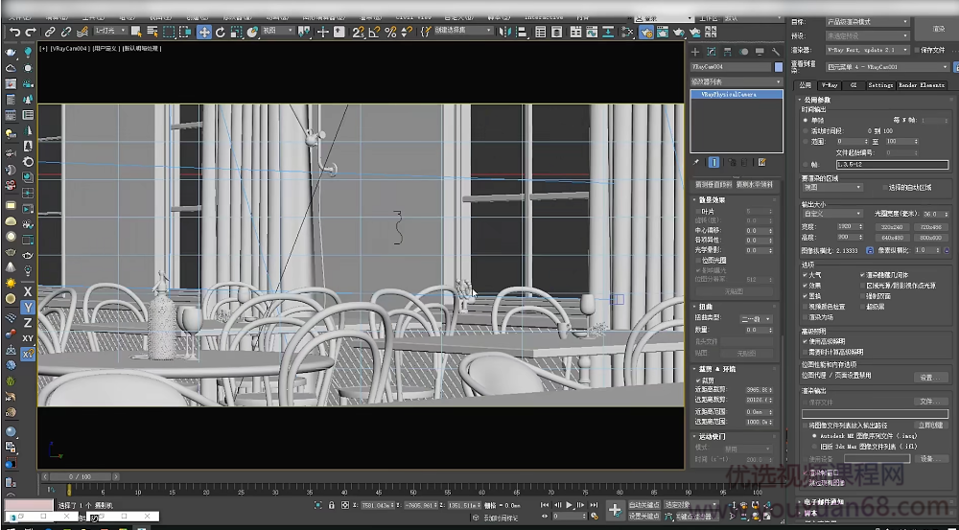Screen dimensions: 959x530
Task: Click the Play Animation button
Action: coord(569,504)
